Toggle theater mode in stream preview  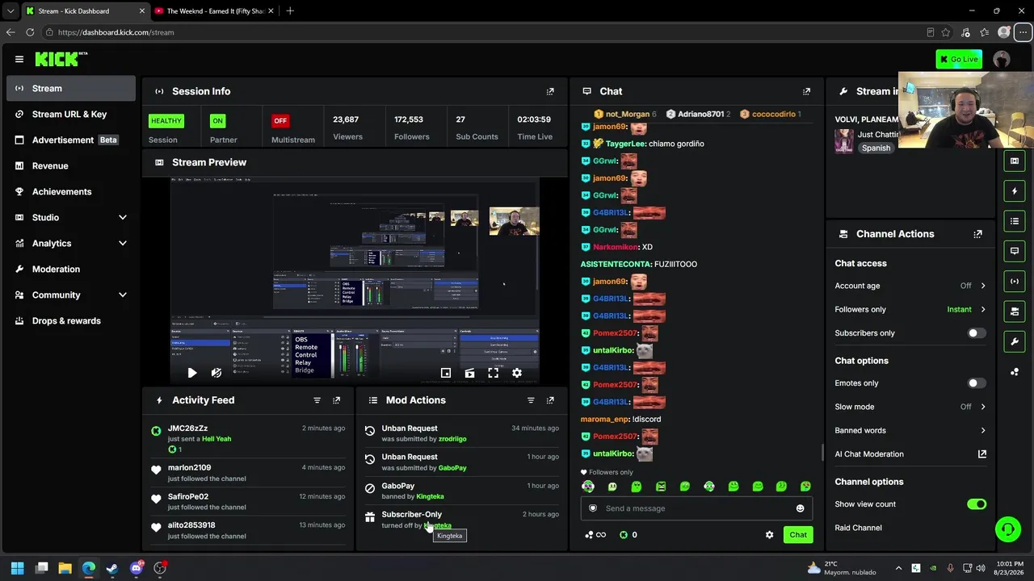point(469,373)
